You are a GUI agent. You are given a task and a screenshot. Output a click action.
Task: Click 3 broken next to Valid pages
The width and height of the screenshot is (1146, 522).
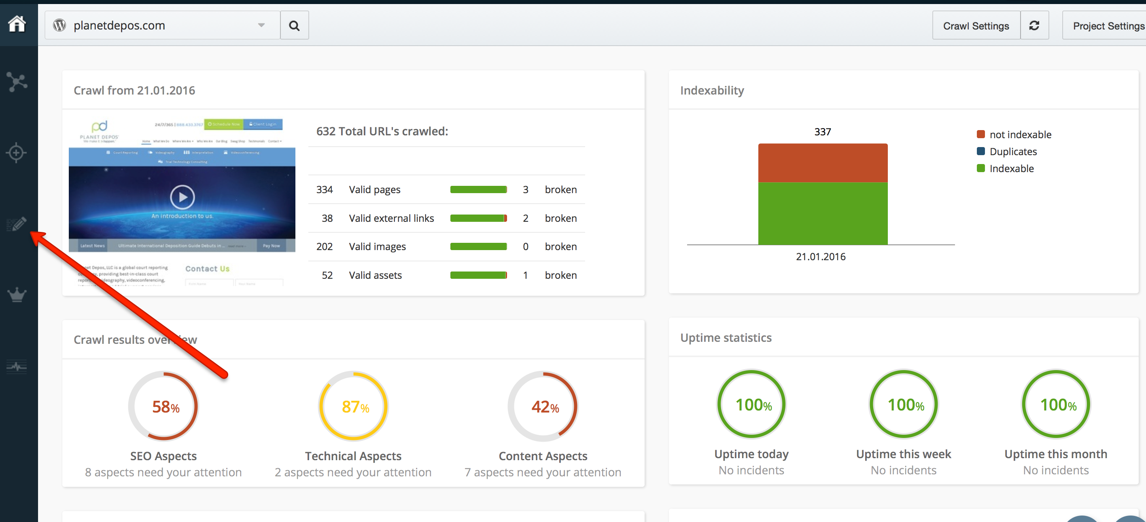pos(550,190)
